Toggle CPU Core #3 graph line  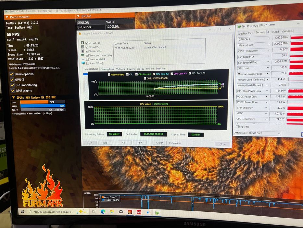click(x=172, y=74)
